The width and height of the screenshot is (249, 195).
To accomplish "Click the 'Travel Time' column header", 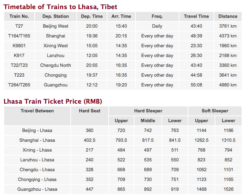I will 196,16.
